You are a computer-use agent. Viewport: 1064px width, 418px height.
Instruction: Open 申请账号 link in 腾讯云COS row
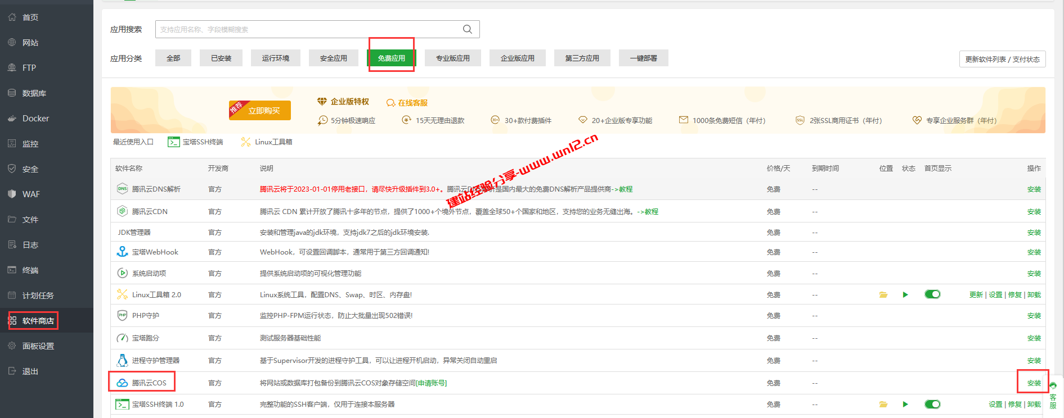(x=431, y=383)
